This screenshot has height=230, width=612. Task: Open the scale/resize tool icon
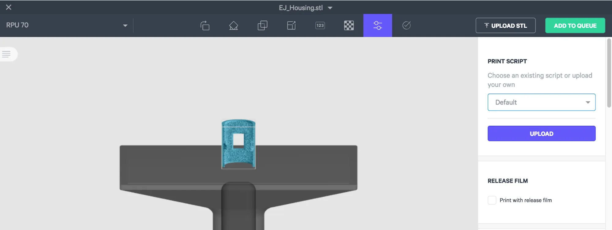[x=291, y=25]
